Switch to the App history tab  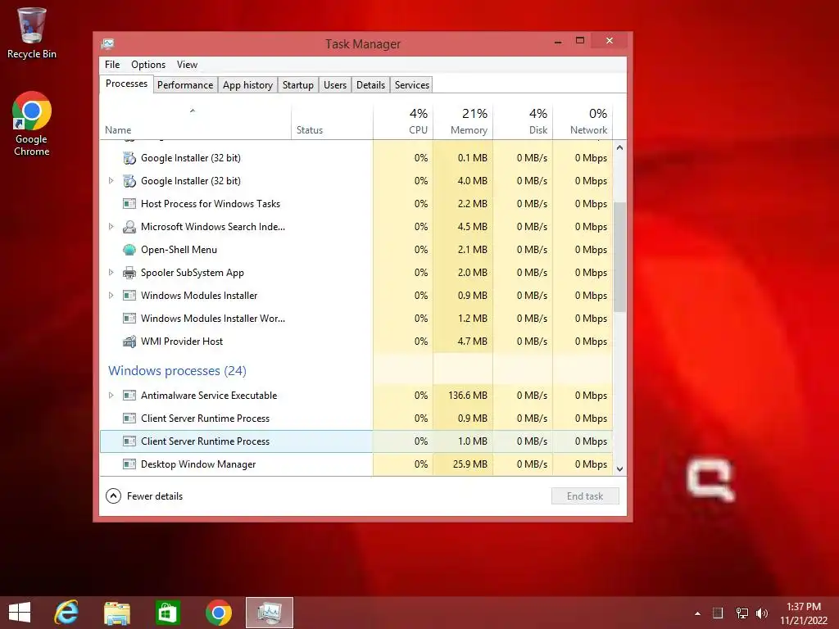click(247, 85)
